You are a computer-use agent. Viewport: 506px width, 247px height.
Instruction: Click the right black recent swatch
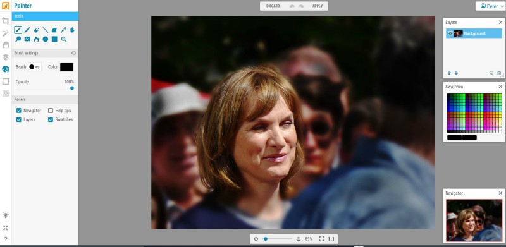[469, 137]
